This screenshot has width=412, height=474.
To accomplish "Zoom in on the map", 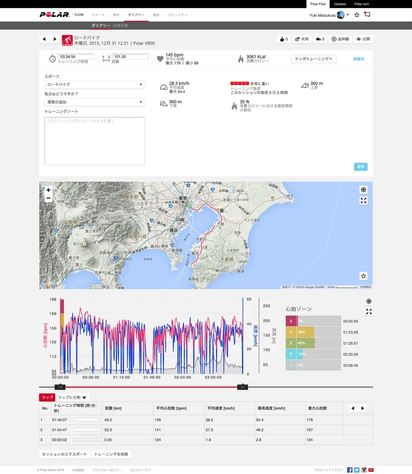I will click(x=48, y=190).
